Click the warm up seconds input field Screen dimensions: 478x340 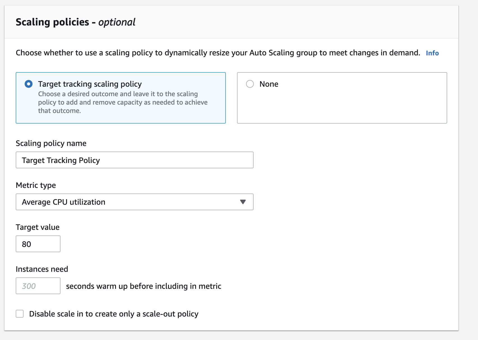[38, 286]
